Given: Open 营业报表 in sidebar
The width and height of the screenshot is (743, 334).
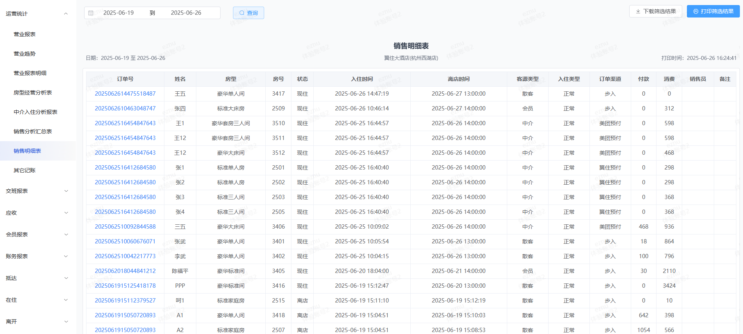Looking at the screenshot, I should coord(25,34).
